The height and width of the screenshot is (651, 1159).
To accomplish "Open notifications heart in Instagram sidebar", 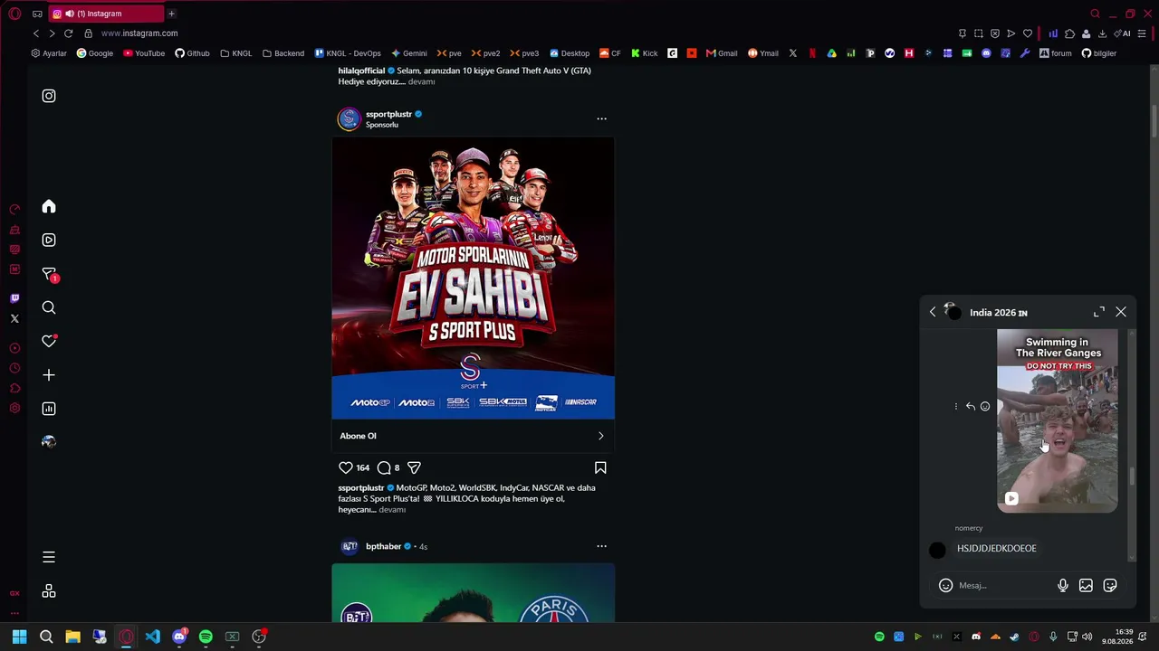I will tap(49, 342).
